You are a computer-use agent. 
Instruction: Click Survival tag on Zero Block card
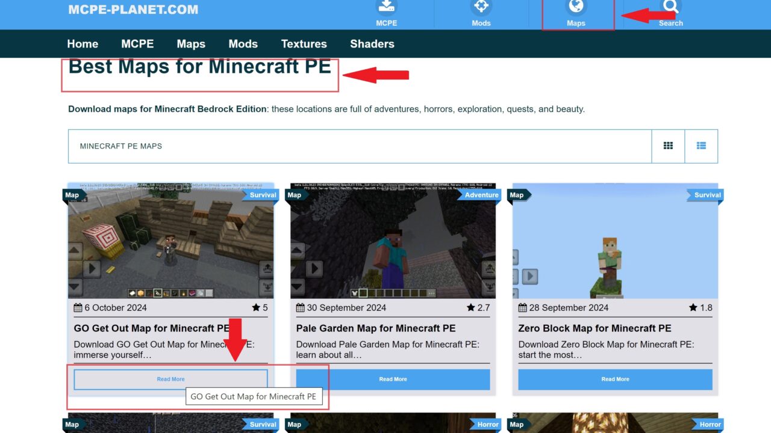(x=705, y=195)
